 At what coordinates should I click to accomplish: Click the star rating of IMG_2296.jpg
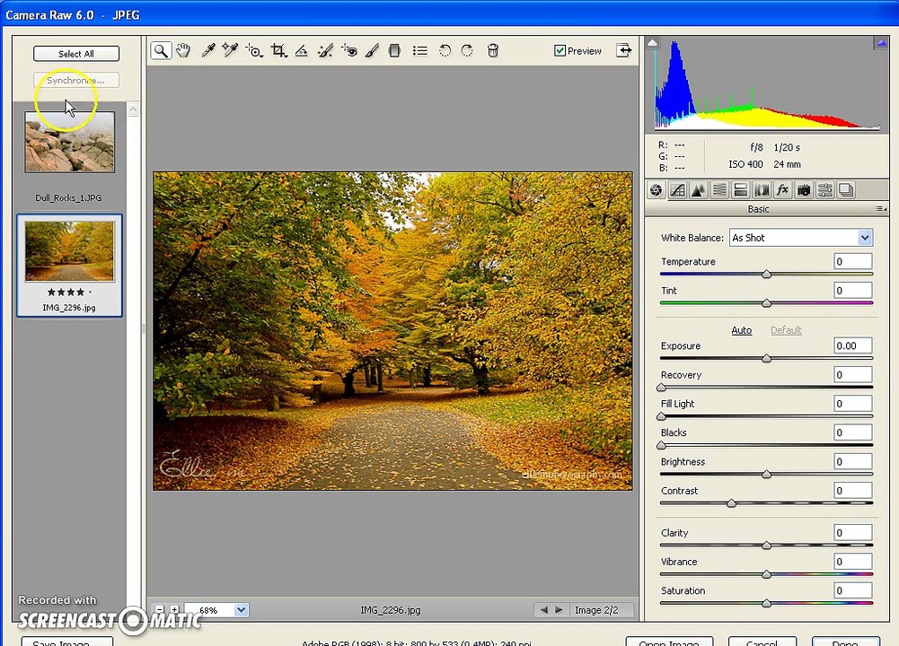click(x=69, y=292)
